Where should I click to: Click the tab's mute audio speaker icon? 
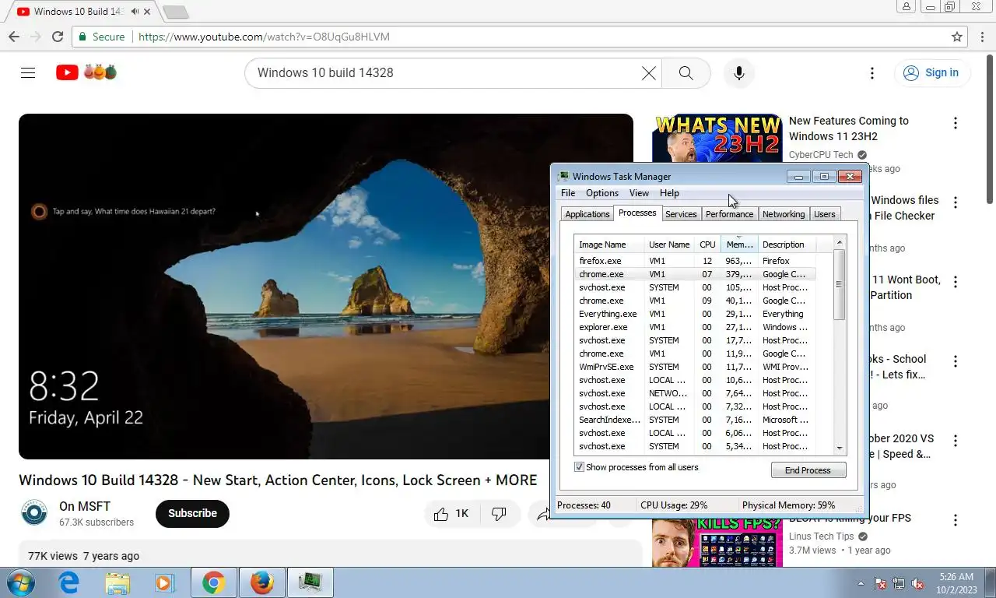(x=135, y=12)
